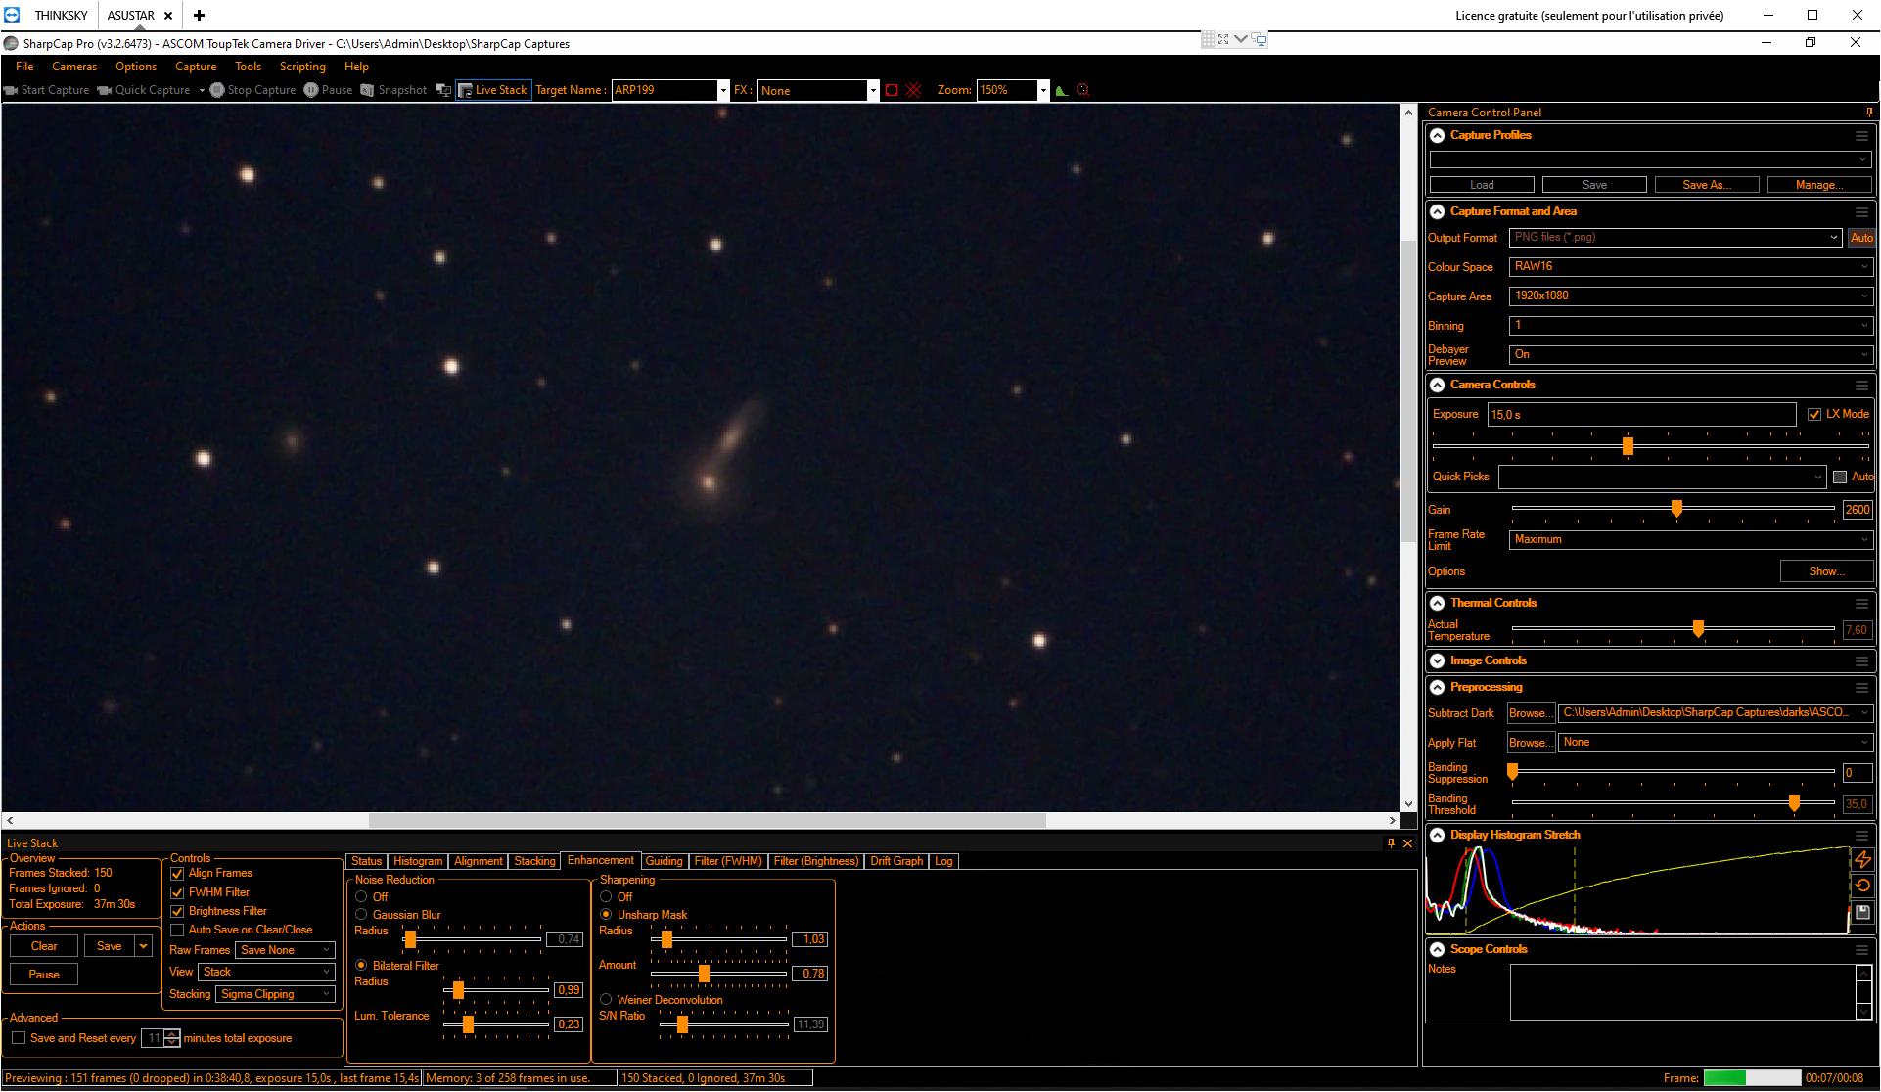Toggle the Align Frames checkbox

[177, 874]
